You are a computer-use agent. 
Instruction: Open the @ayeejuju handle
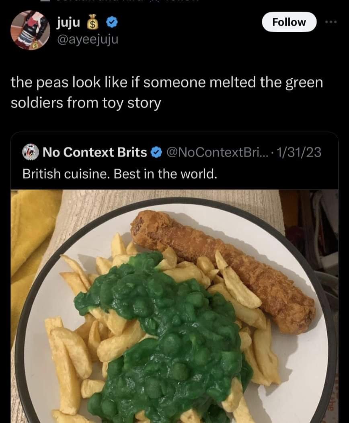point(87,40)
